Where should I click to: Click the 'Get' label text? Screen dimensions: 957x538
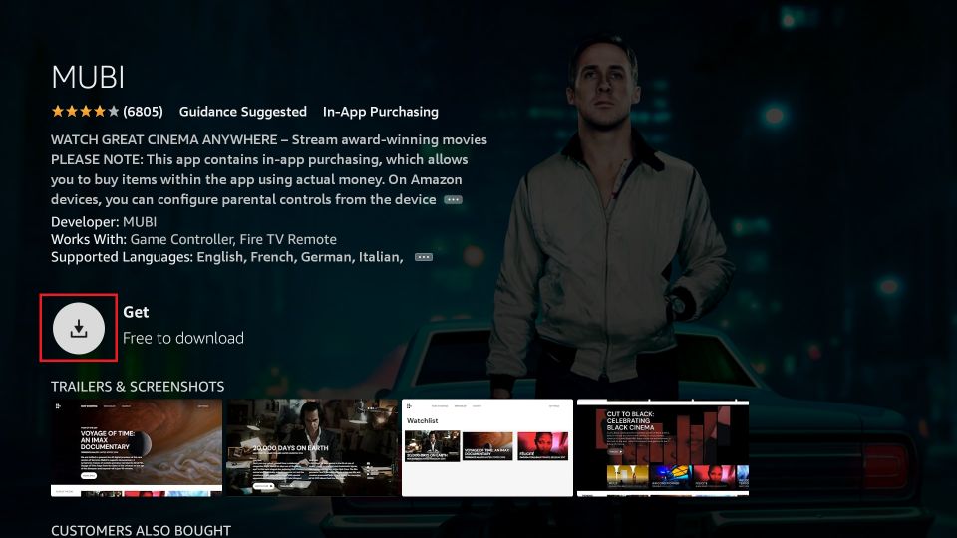point(136,312)
